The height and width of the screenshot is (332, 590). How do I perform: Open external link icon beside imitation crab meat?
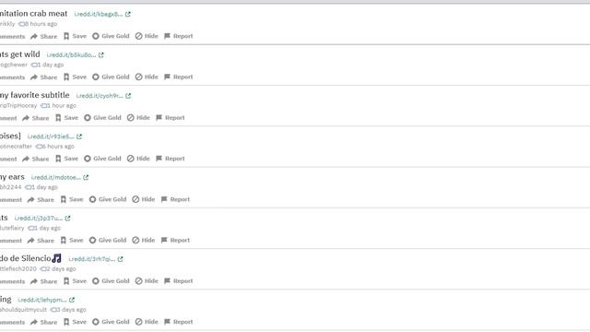point(128,15)
